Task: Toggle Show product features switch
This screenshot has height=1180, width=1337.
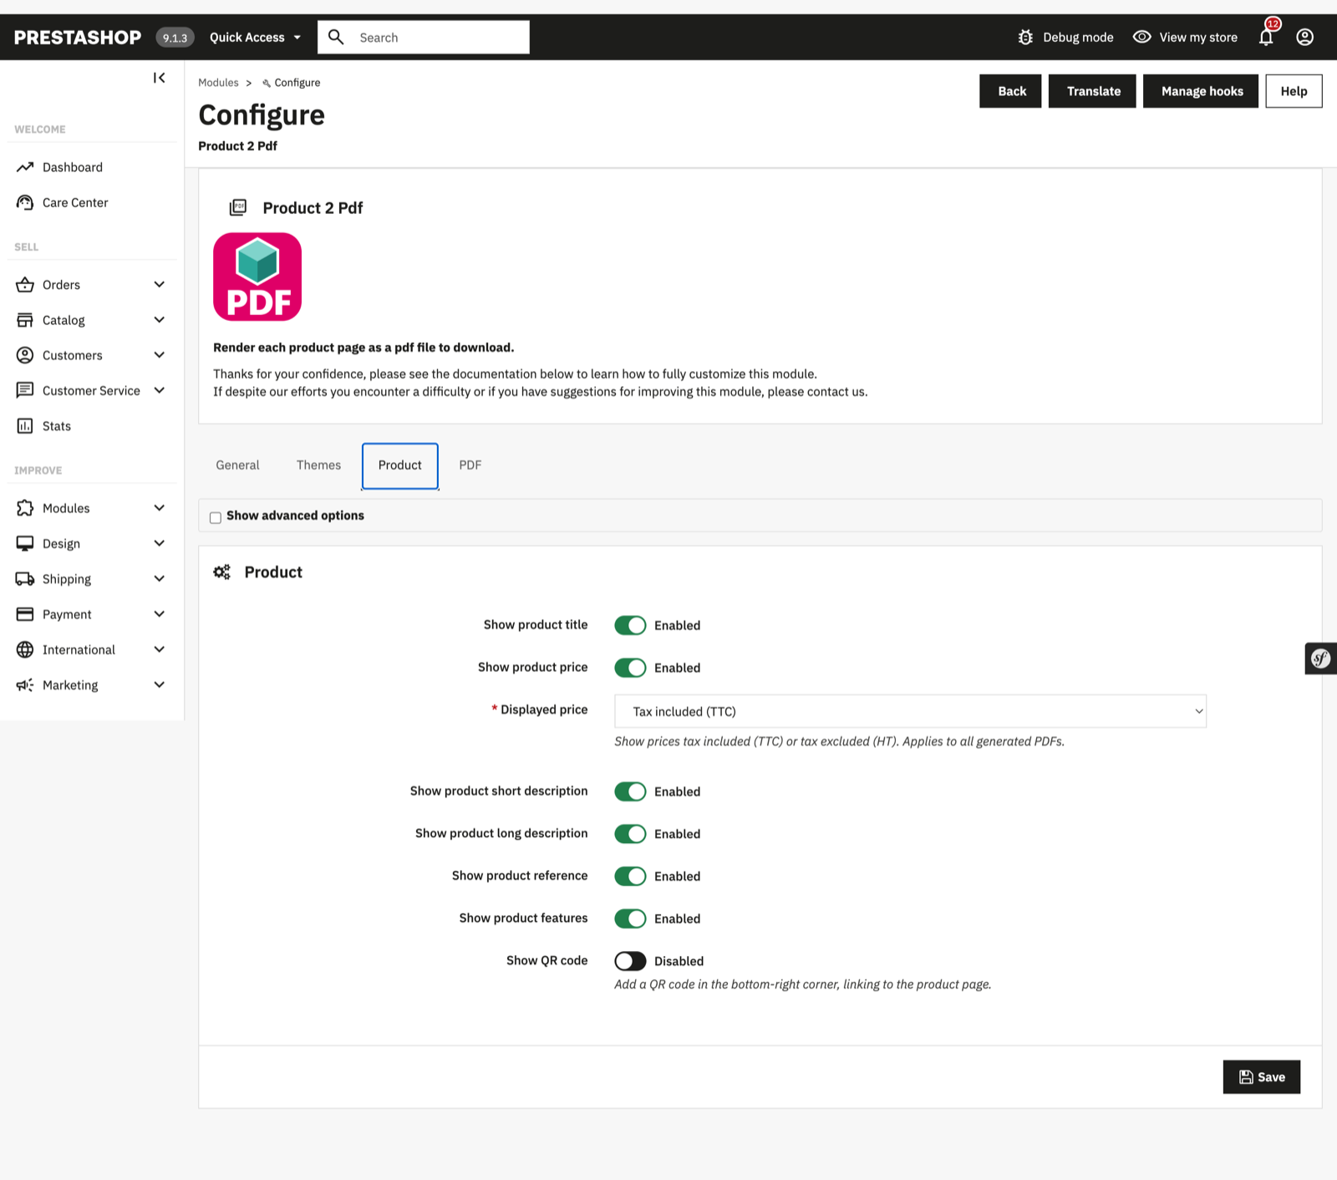Action: pyautogui.click(x=630, y=918)
